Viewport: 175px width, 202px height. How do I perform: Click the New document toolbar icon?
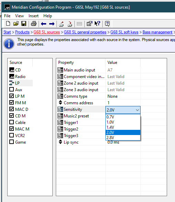click(8, 23)
